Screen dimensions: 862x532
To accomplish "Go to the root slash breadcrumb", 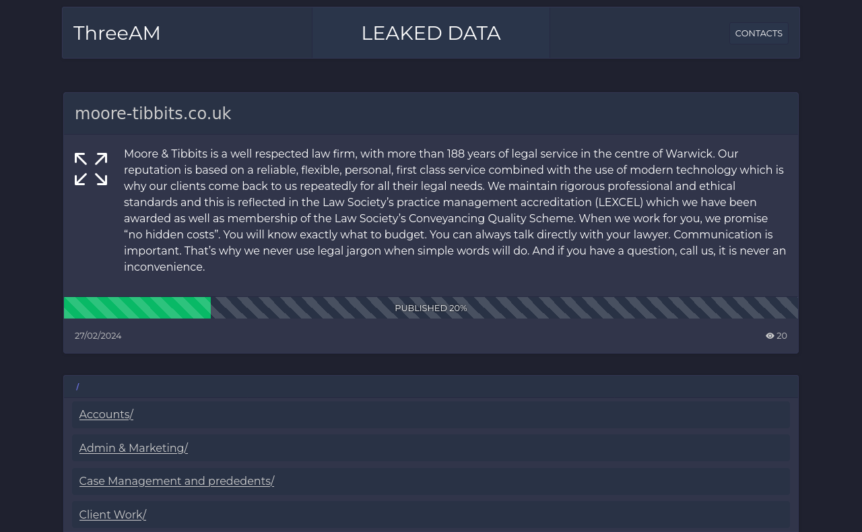I will coord(77,387).
